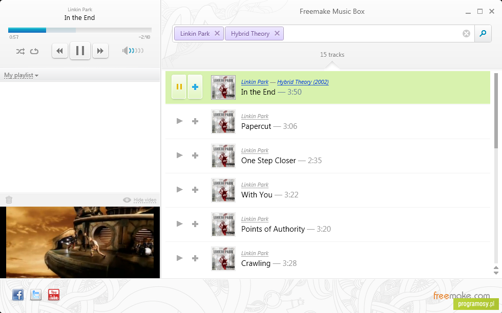
Task: Add One Step Closer to playlist
Action: click(x=195, y=155)
